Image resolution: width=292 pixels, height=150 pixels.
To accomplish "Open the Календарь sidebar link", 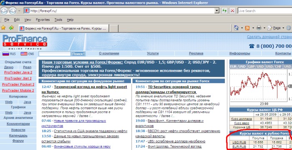I will pos(18,136).
